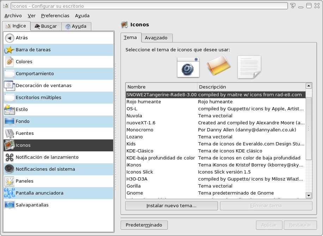This screenshot has width=323, height=236.
Task: Switch to the Buscar tab
Action: coord(46,26)
